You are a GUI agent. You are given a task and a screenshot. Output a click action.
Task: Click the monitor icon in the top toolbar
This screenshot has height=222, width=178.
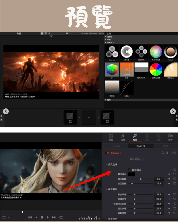tap(46, 34)
